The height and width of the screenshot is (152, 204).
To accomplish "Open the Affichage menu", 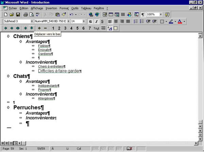I will [37, 8].
